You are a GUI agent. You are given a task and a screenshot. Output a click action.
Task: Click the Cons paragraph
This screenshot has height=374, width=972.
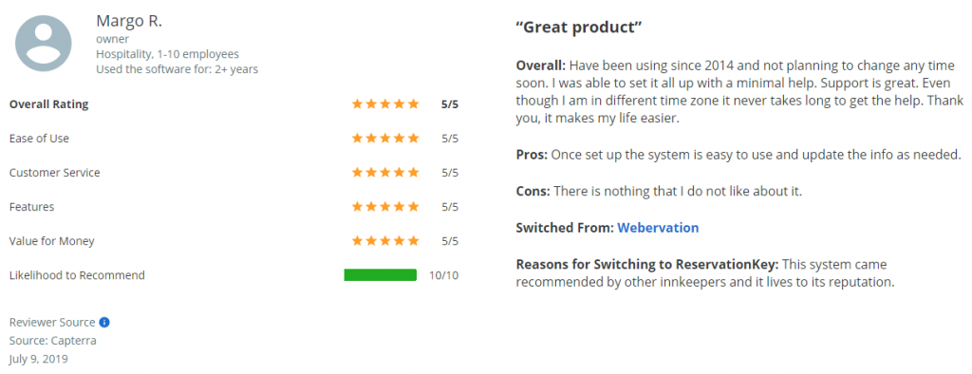coord(659,192)
